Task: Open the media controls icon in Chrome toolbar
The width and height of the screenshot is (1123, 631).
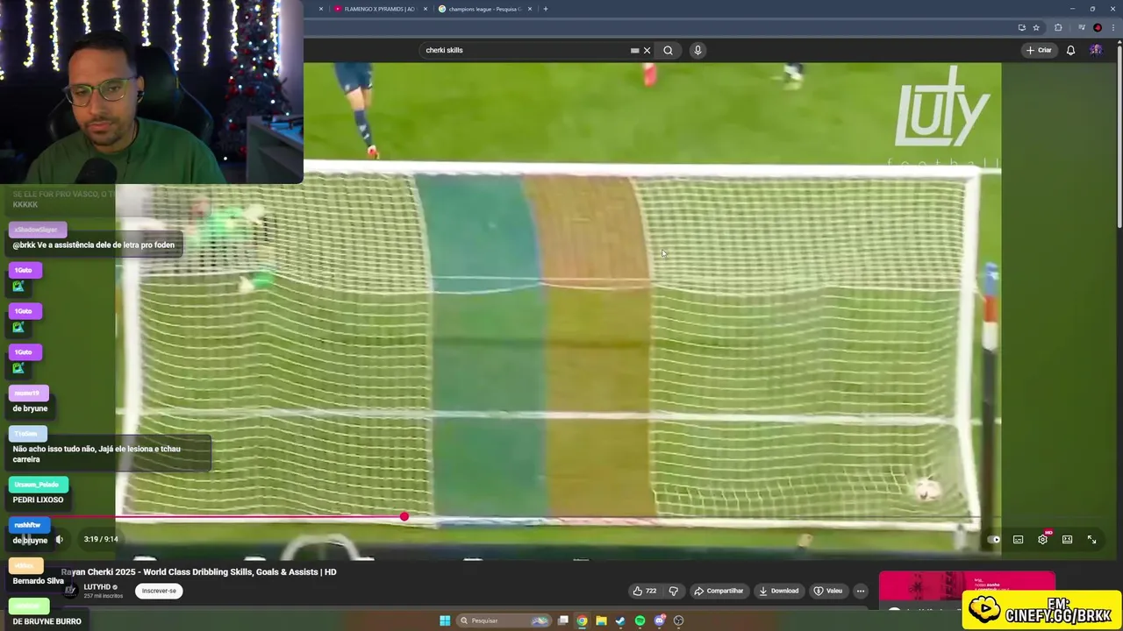Action: point(1081,27)
